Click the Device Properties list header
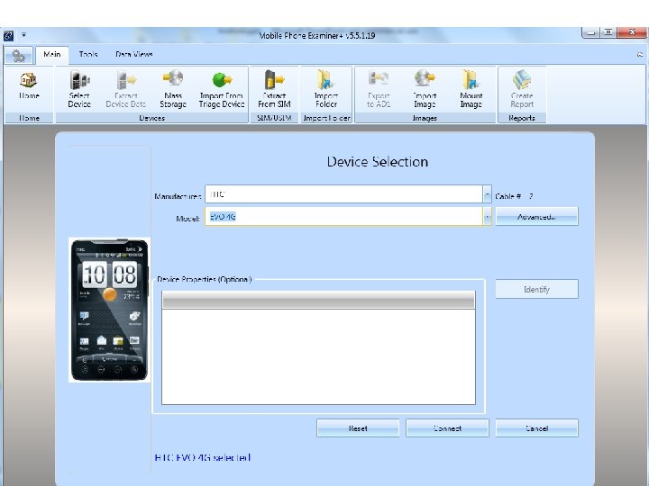Image resolution: width=649 pixels, height=486 pixels. pyautogui.click(x=318, y=300)
